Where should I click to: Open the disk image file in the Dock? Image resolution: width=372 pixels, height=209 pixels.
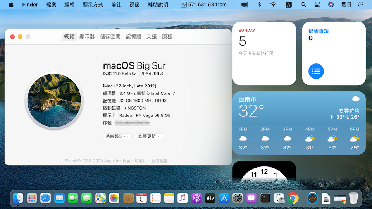tap(326, 198)
